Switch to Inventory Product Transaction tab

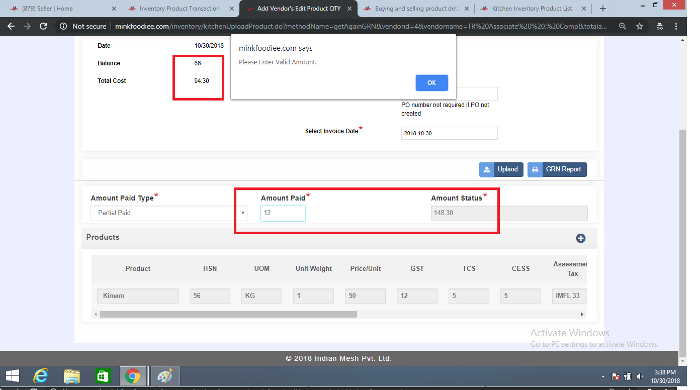click(180, 9)
